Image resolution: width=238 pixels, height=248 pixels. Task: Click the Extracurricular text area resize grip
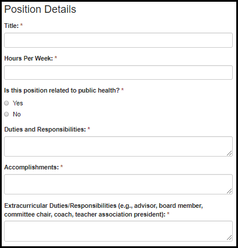(229, 238)
